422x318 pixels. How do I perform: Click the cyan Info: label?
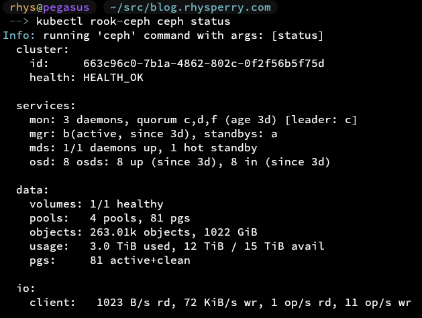19,35
